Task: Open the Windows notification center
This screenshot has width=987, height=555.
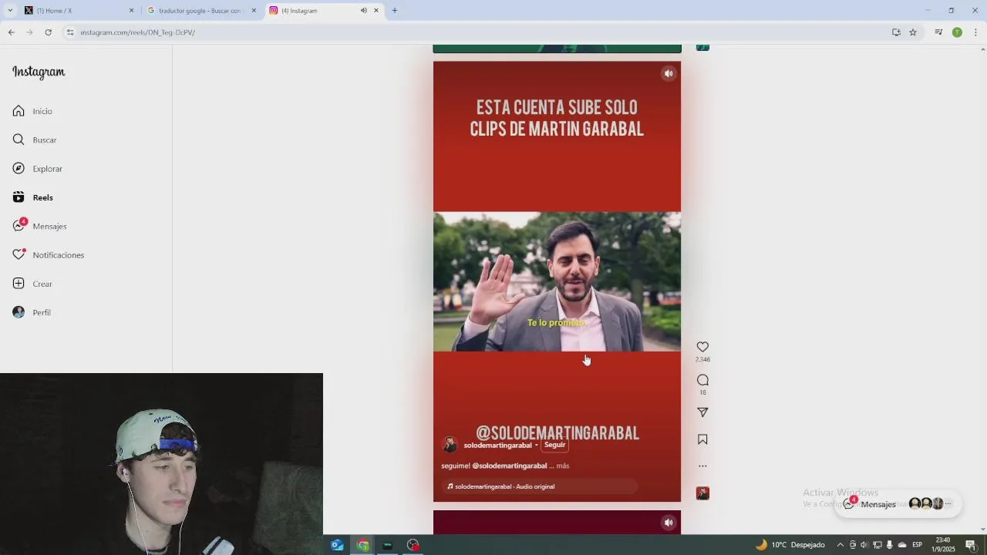Action: (971, 545)
